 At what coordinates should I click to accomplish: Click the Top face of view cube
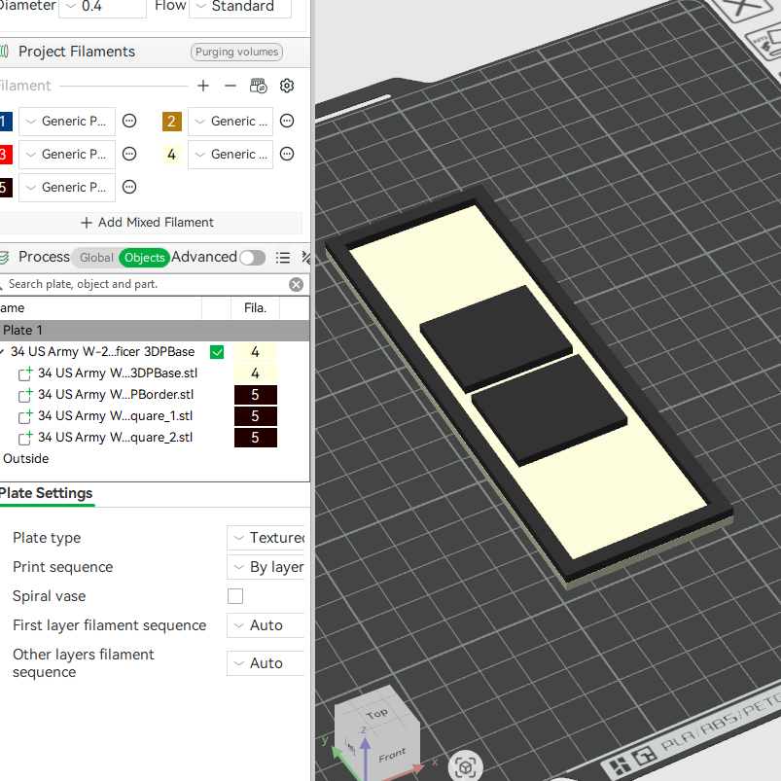point(376,714)
